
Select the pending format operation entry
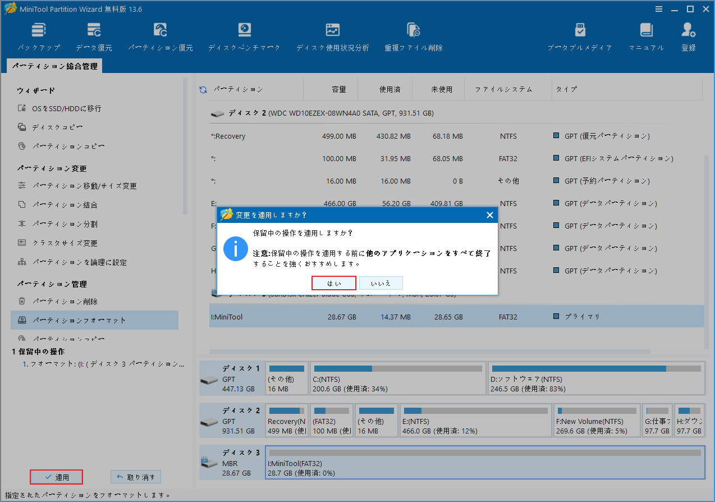pyautogui.click(x=95, y=364)
